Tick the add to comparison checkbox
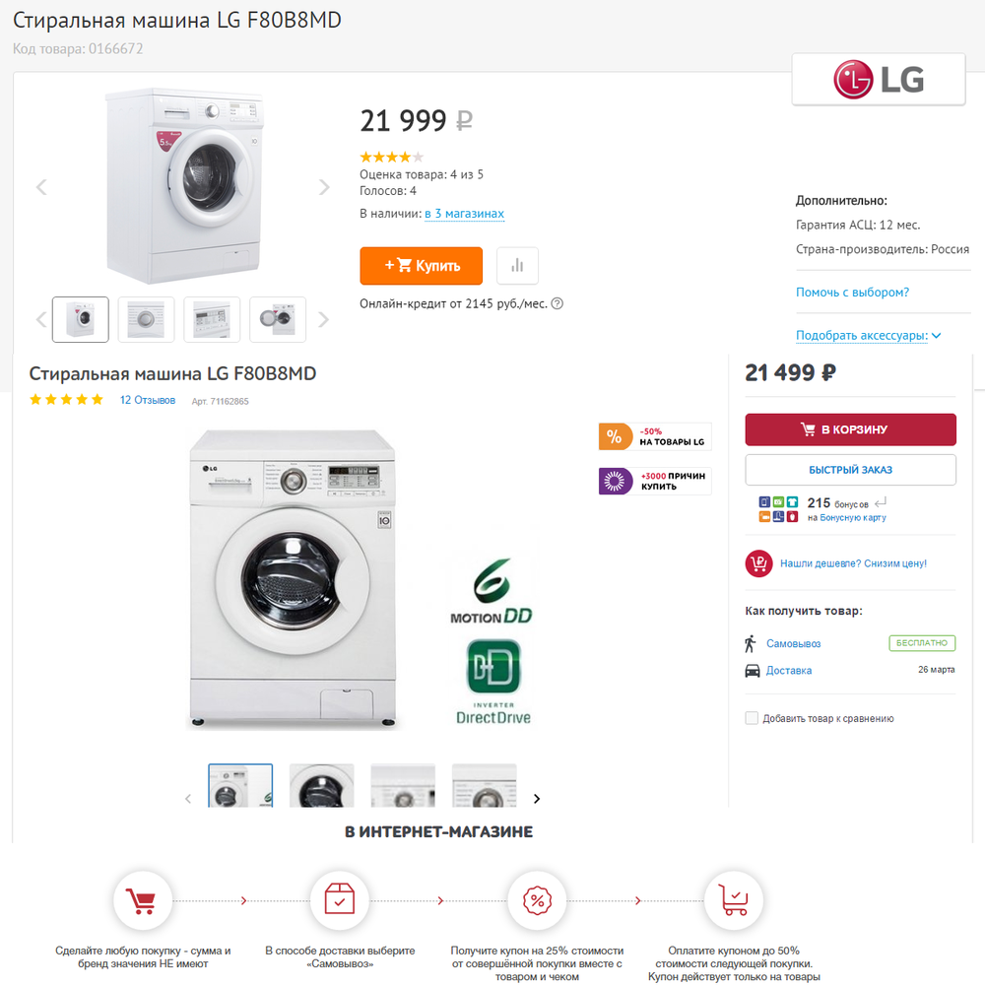Viewport: 985px width, 986px height. [753, 718]
